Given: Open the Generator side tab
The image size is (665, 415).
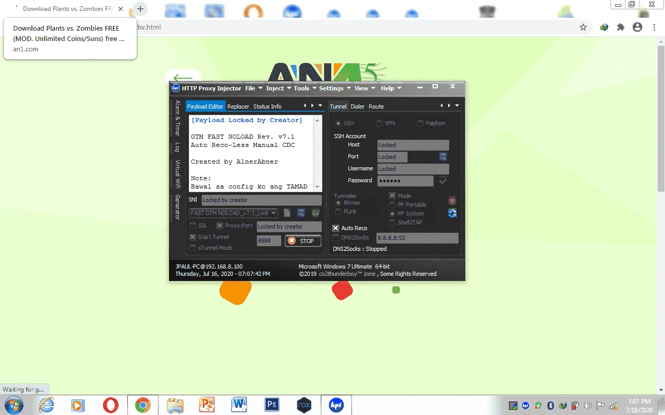Looking at the screenshot, I should coord(177,207).
